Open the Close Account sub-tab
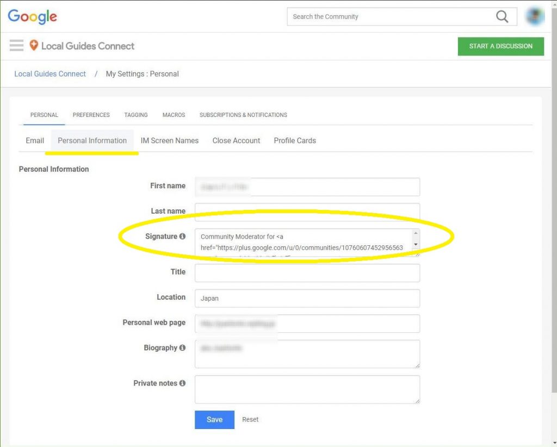557x447 pixels. coord(236,141)
